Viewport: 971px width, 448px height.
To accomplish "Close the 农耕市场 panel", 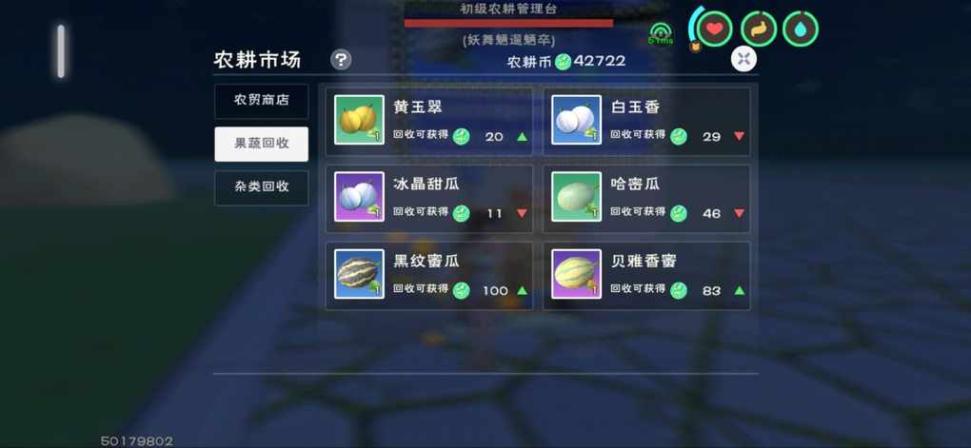I will pos(743,59).
